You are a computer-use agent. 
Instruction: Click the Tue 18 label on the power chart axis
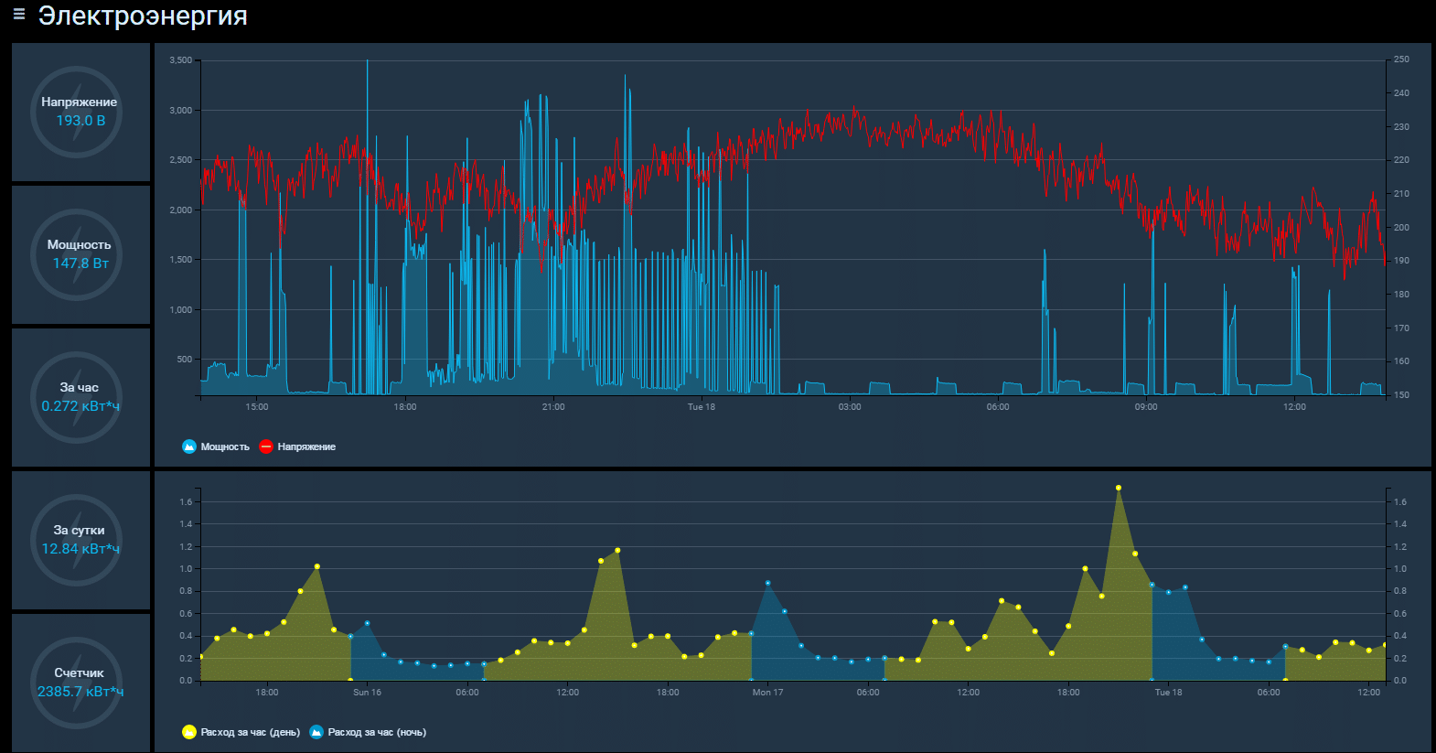click(x=702, y=407)
